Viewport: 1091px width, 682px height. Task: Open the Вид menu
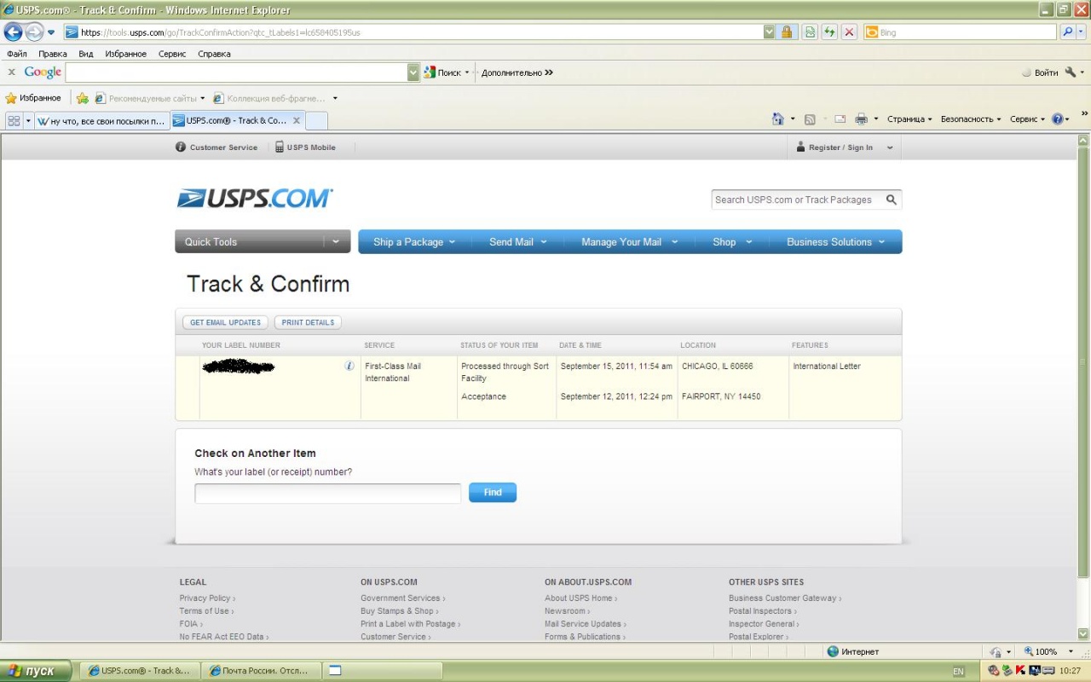tap(86, 54)
